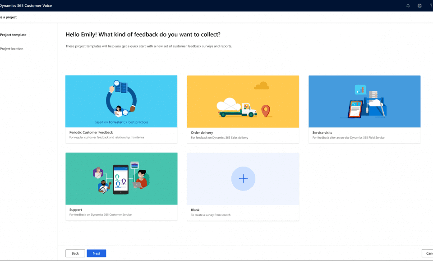Choose the Order delivery template title
The height and width of the screenshot is (261, 433).
point(202,133)
